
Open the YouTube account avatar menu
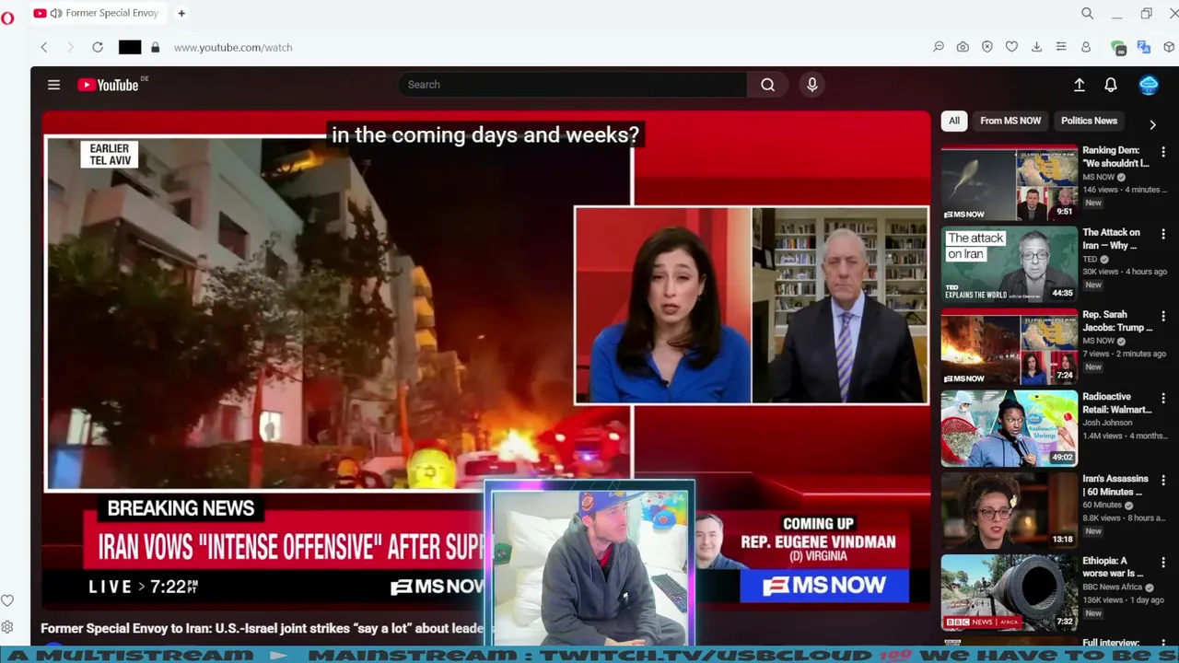click(1149, 85)
